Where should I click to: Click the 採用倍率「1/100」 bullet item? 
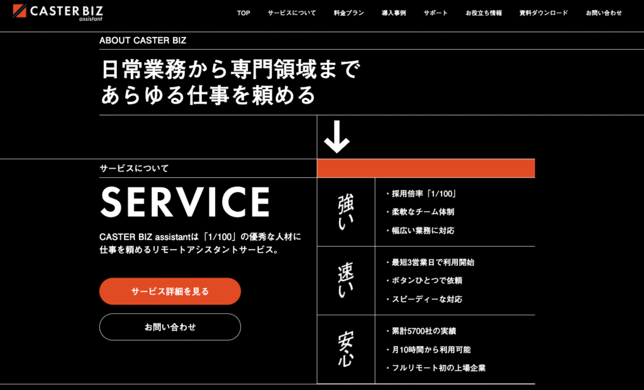click(421, 194)
